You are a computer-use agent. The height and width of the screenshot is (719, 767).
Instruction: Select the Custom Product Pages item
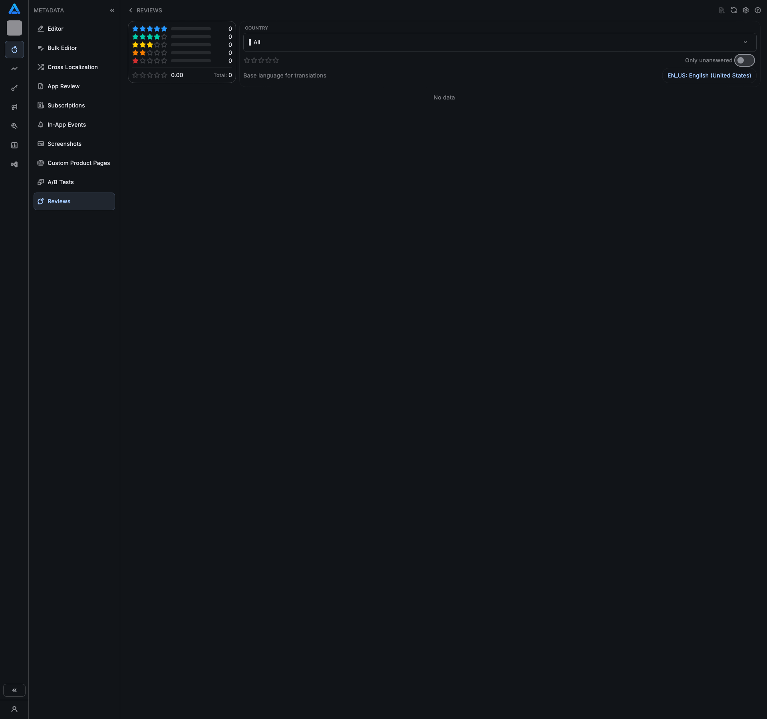point(78,163)
